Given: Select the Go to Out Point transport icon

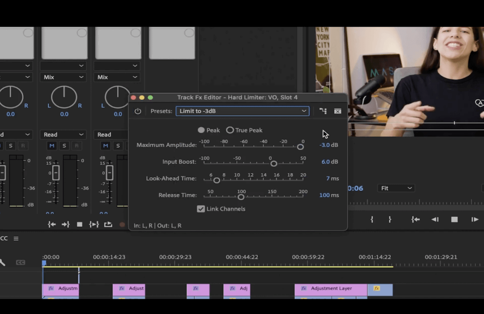Looking at the screenshot, I should click(65, 224).
